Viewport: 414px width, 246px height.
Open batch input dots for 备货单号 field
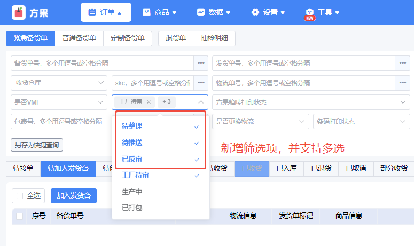click(201, 63)
